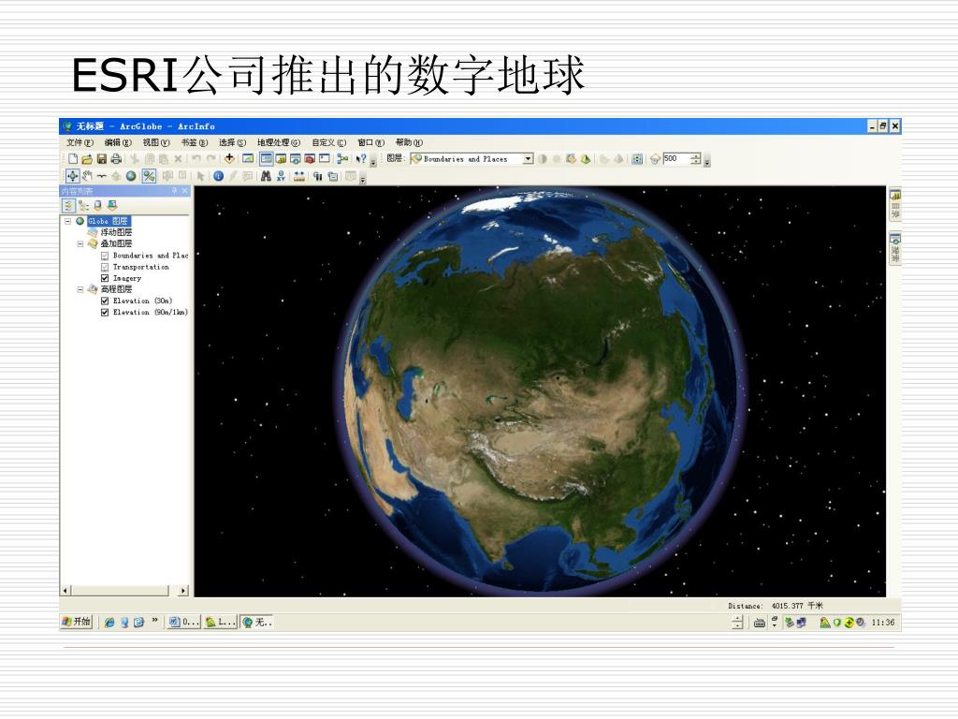958x719 pixels.
Task: Open the 自定义 menu
Action: (x=328, y=142)
